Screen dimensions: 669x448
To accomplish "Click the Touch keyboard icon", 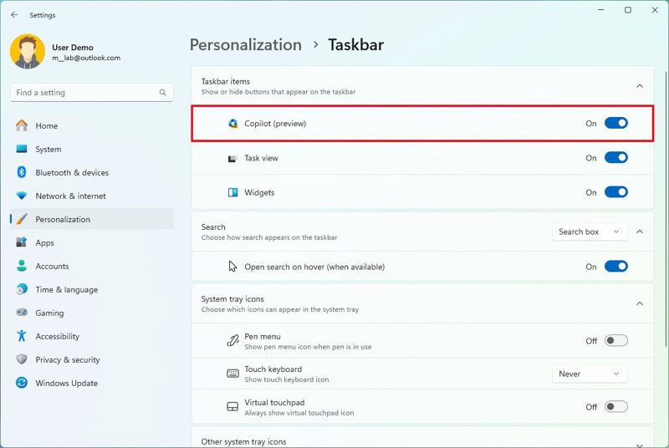I will pyautogui.click(x=232, y=374).
